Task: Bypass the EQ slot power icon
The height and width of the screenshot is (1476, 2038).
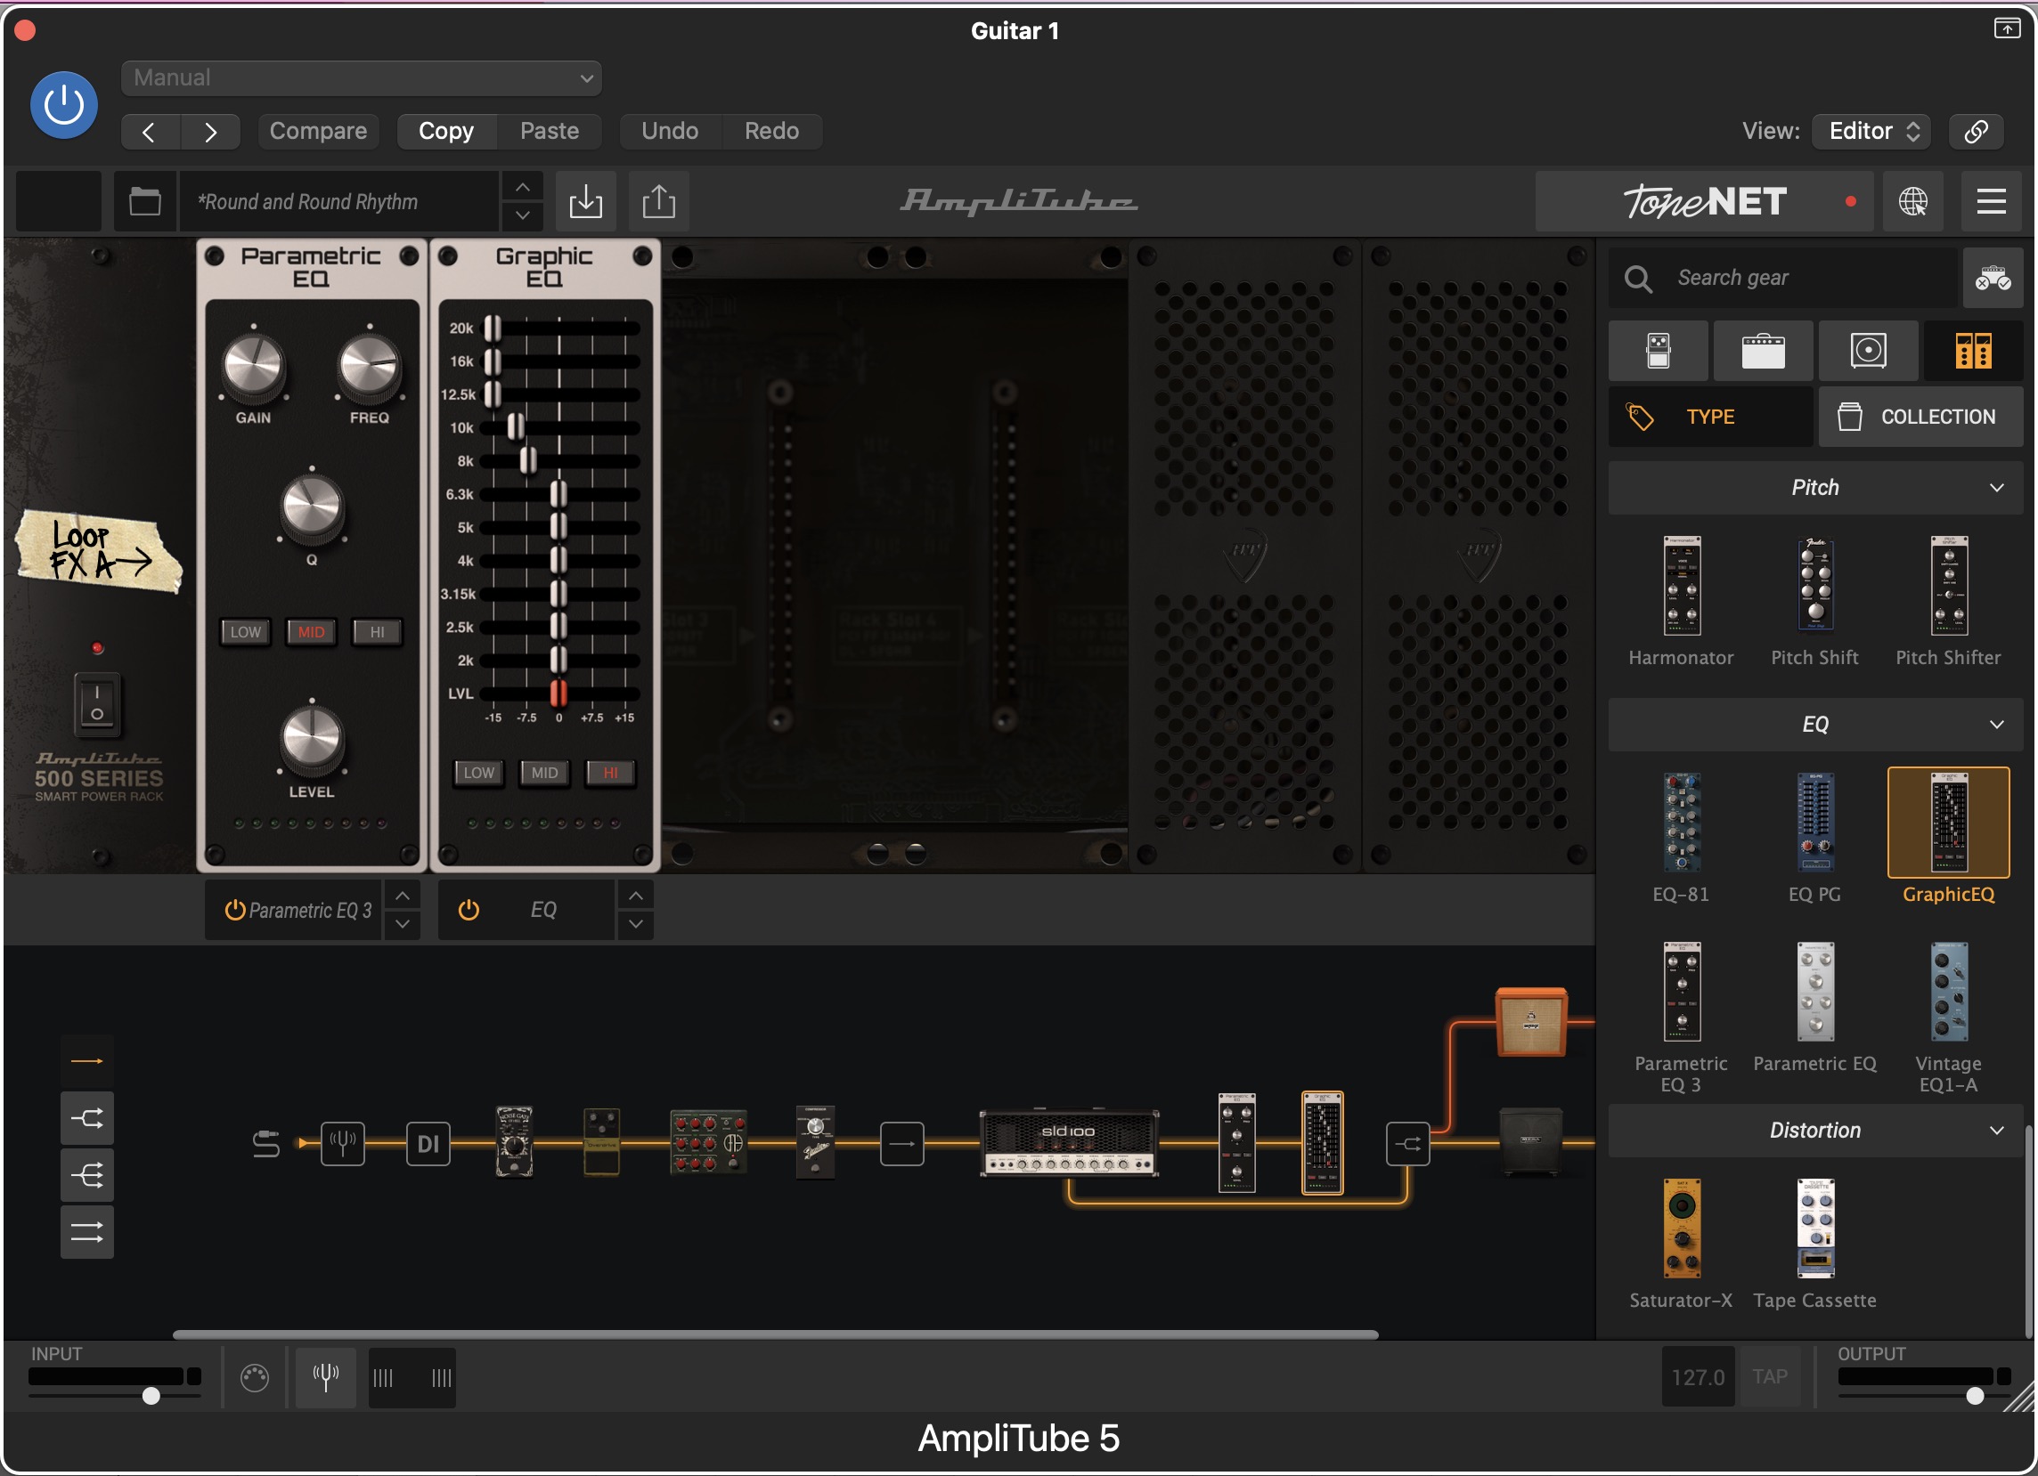Action: (469, 911)
